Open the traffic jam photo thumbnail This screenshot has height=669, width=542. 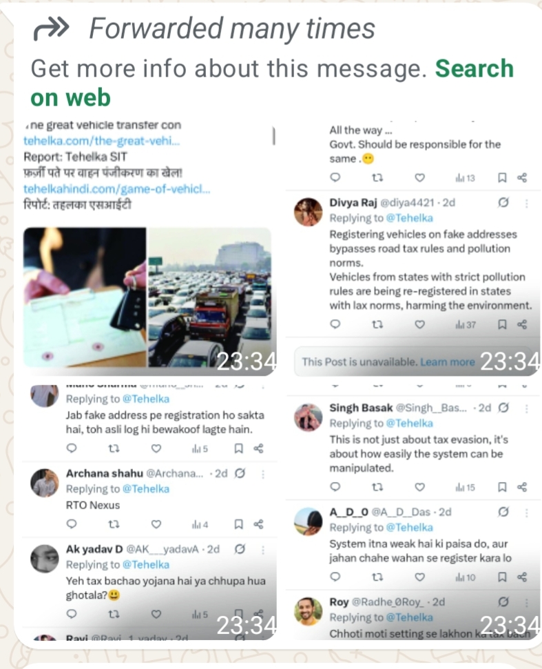tap(209, 297)
